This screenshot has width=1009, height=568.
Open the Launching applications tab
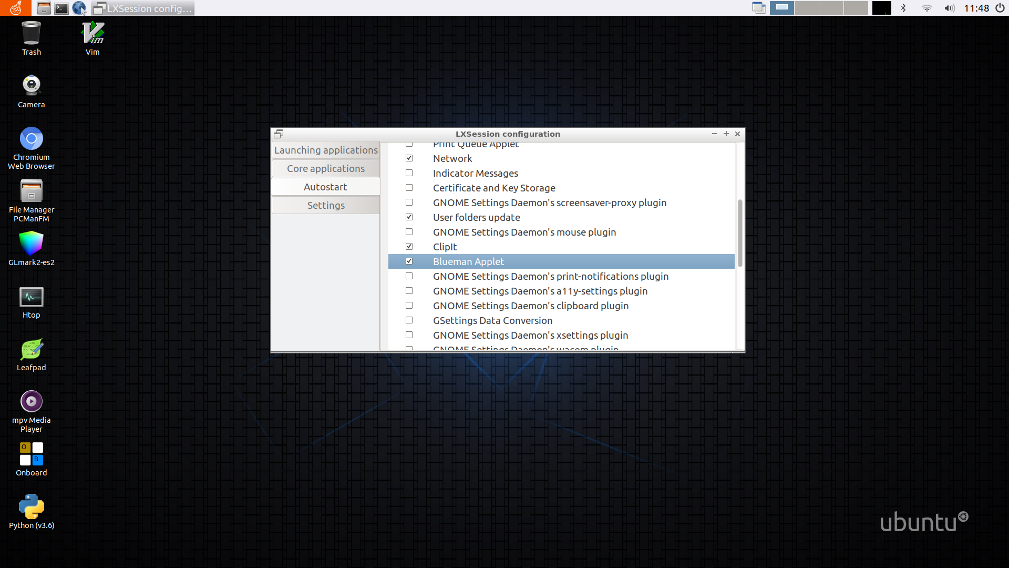[326, 150]
